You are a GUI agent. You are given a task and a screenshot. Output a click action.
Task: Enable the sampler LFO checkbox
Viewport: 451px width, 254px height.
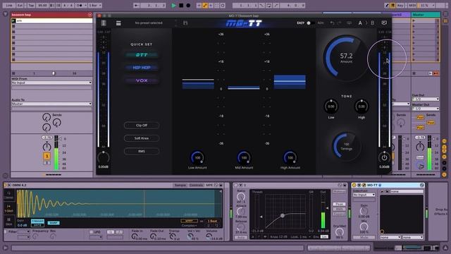pos(91,232)
